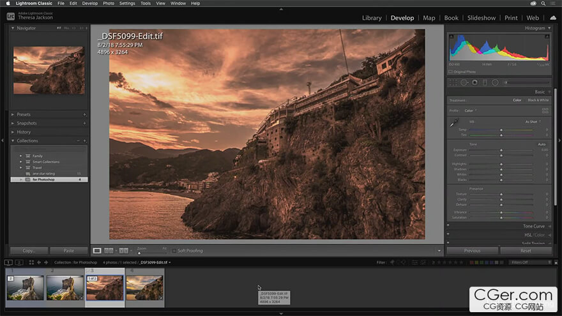Collapse the Navigator panel
The height and width of the screenshot is (316, 562).
click(x=13, y=28)
